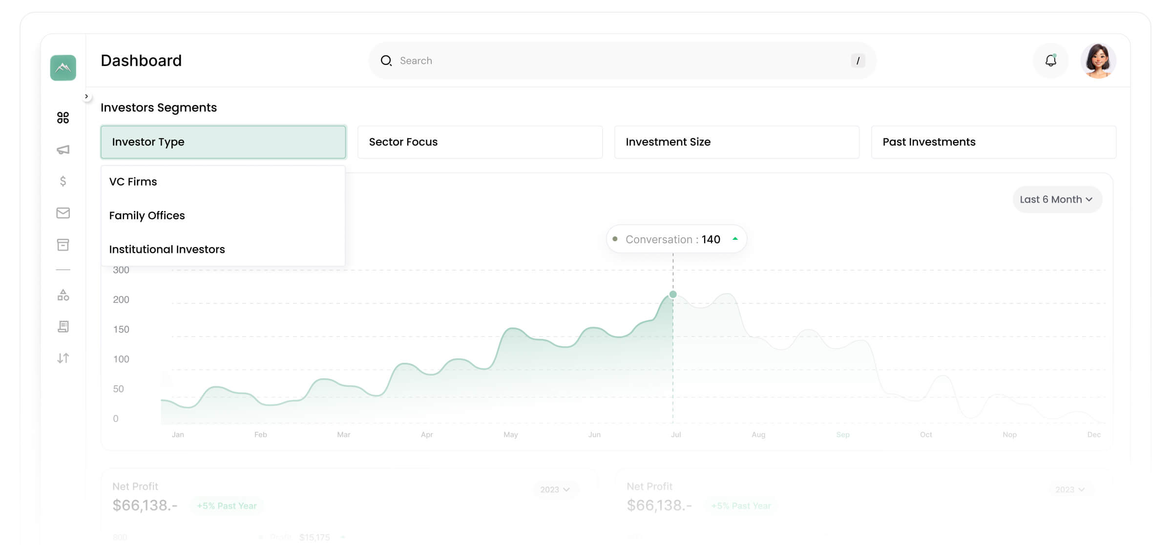Choose Institutional Investors option
1172x545 pixels.
click(x=167, y=250)
